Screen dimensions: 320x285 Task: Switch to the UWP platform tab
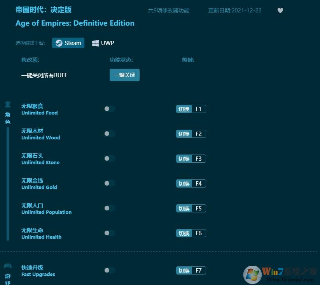tap(103, 43)
